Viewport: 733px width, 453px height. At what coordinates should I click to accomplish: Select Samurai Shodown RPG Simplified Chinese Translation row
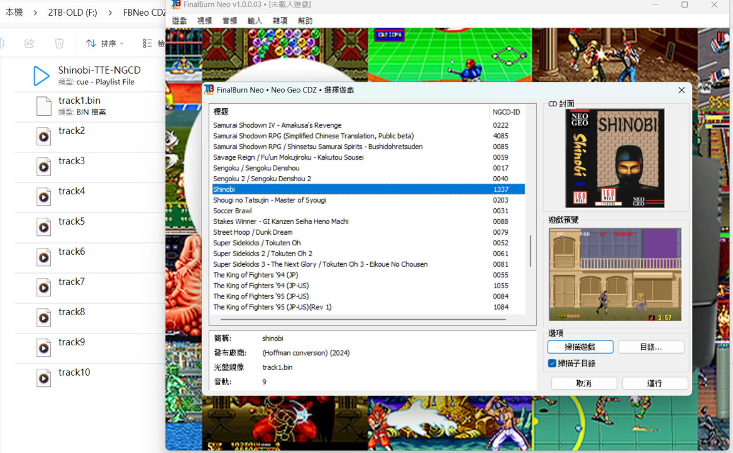pos(368,136)
